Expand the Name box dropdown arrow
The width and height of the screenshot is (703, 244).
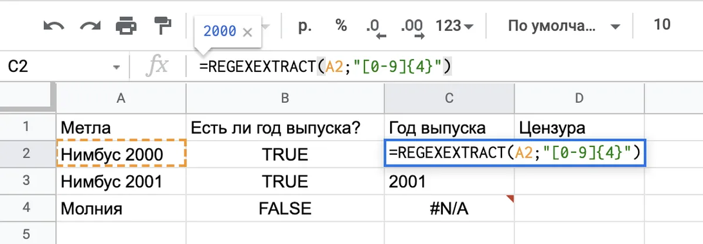[116, 68]
